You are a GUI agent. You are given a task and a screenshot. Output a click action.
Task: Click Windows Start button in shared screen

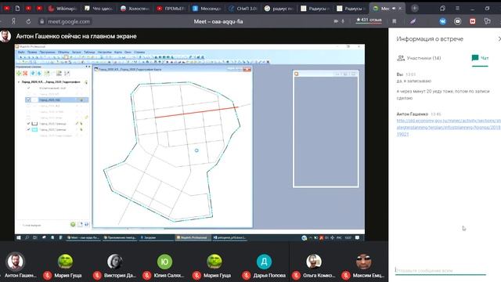pyautogui.click(x=19, y=237)
